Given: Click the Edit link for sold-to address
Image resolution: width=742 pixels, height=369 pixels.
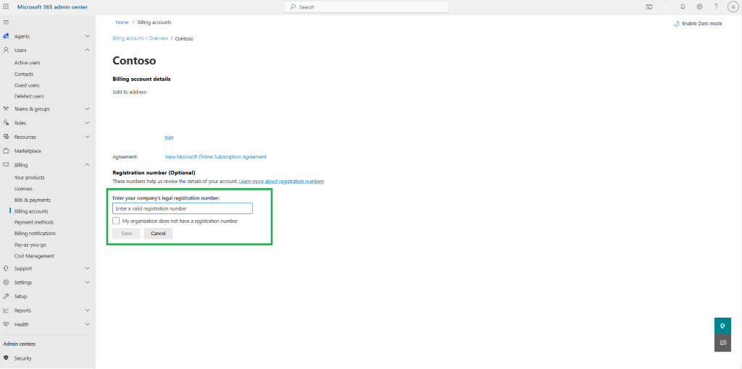Looking at the screenshot, I should [x=169, y=138].
